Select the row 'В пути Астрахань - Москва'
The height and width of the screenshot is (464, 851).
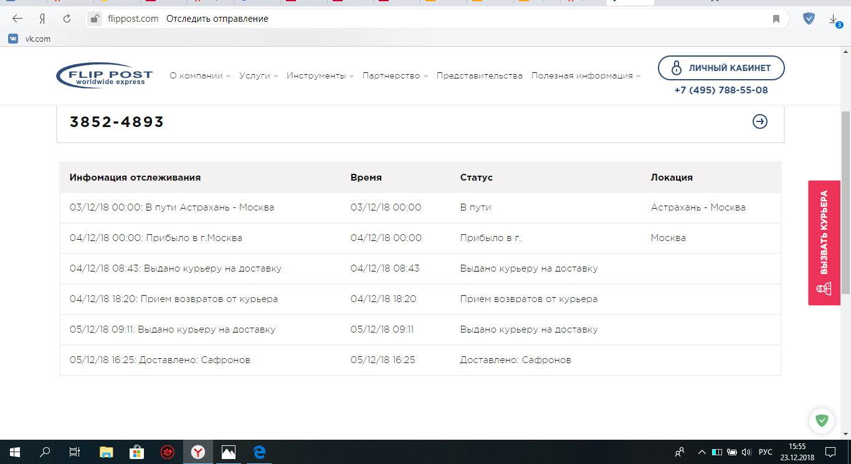point(421,207)
